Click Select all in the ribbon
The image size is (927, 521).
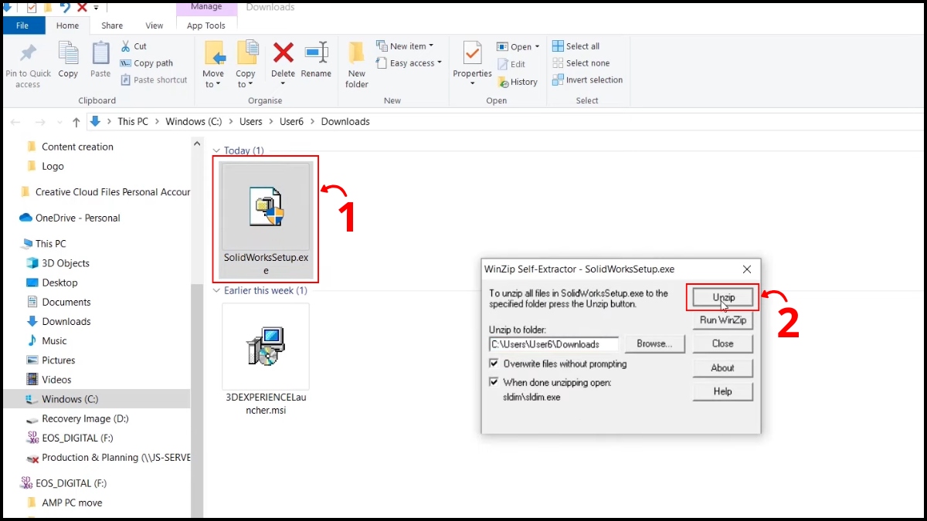point(576,46)
